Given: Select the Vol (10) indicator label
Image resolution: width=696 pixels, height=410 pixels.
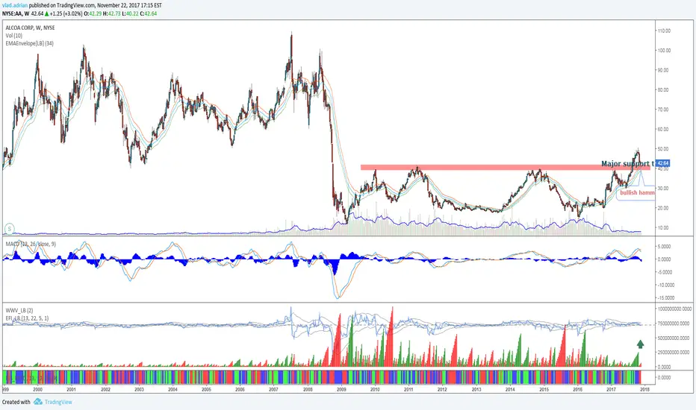Looking at the screenshot, I should (x=13, y=36).
